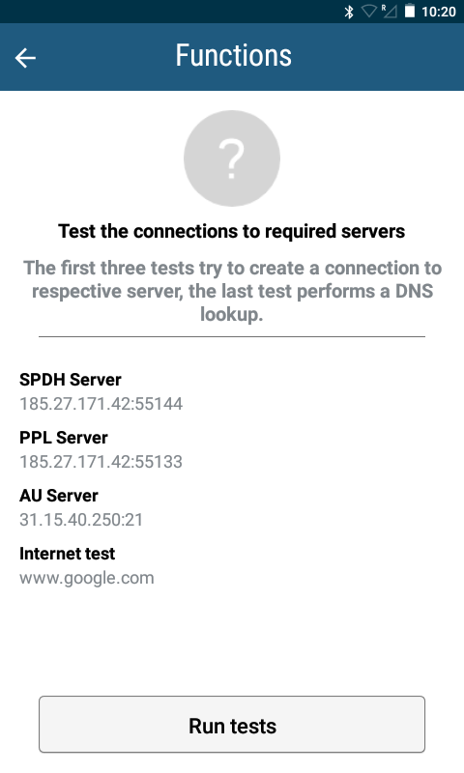The width and height of the screenshot is (464, 773).
Task: Tap the divider line below the description
Action: coord(232,336)
